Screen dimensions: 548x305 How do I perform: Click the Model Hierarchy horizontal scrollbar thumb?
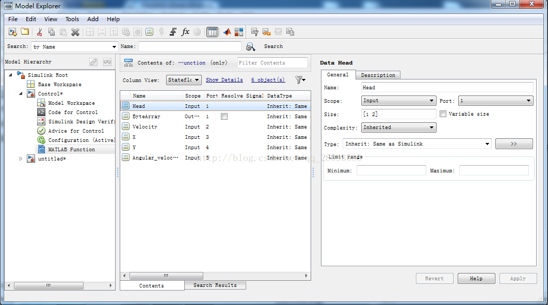[49, 285]
